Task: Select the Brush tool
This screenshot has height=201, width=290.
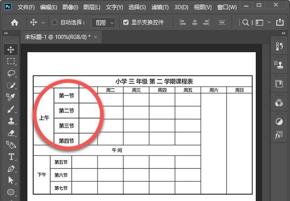Action: [x=11, y=109]
